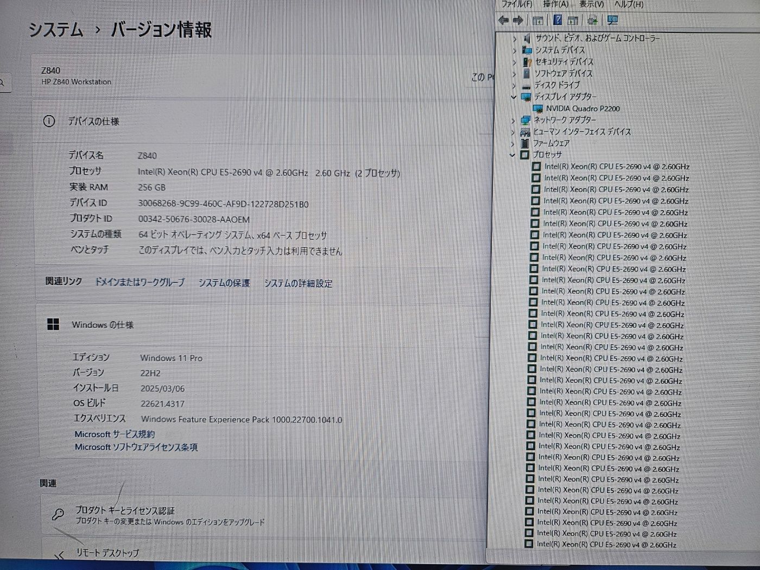The width and height of the screenshot is (760, 570).
Task: Expand サウンド、ビデオ、およびゲーム コントローラー node
Action: [x=515, y=39]
